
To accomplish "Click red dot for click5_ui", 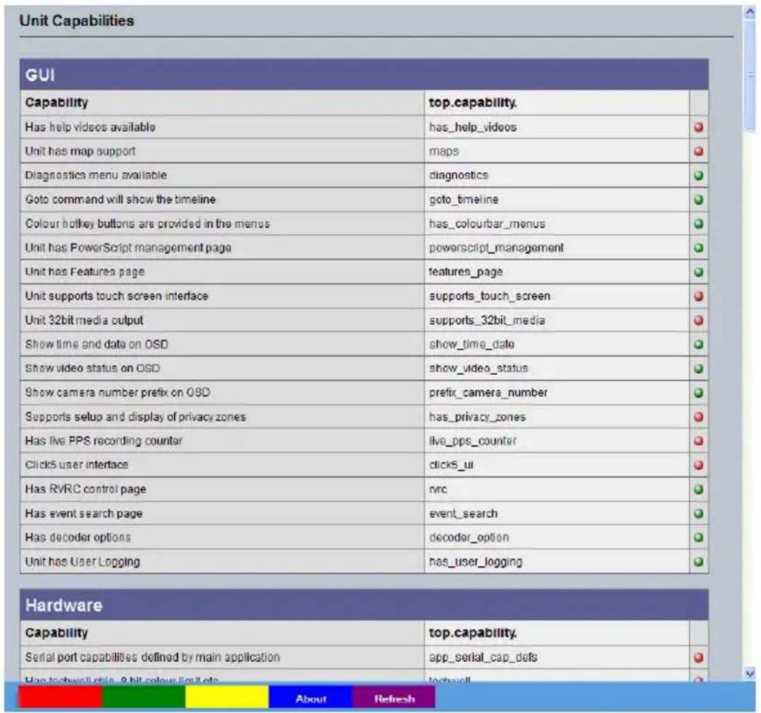I will (698, 465).
